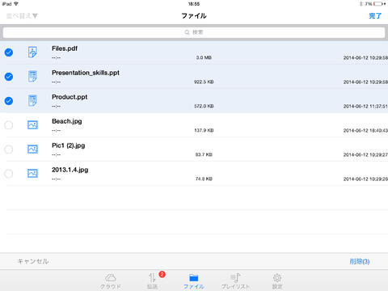388x291 pixels.
Task: Open the クラウド cloud tab
Action: tap(111, 280)
